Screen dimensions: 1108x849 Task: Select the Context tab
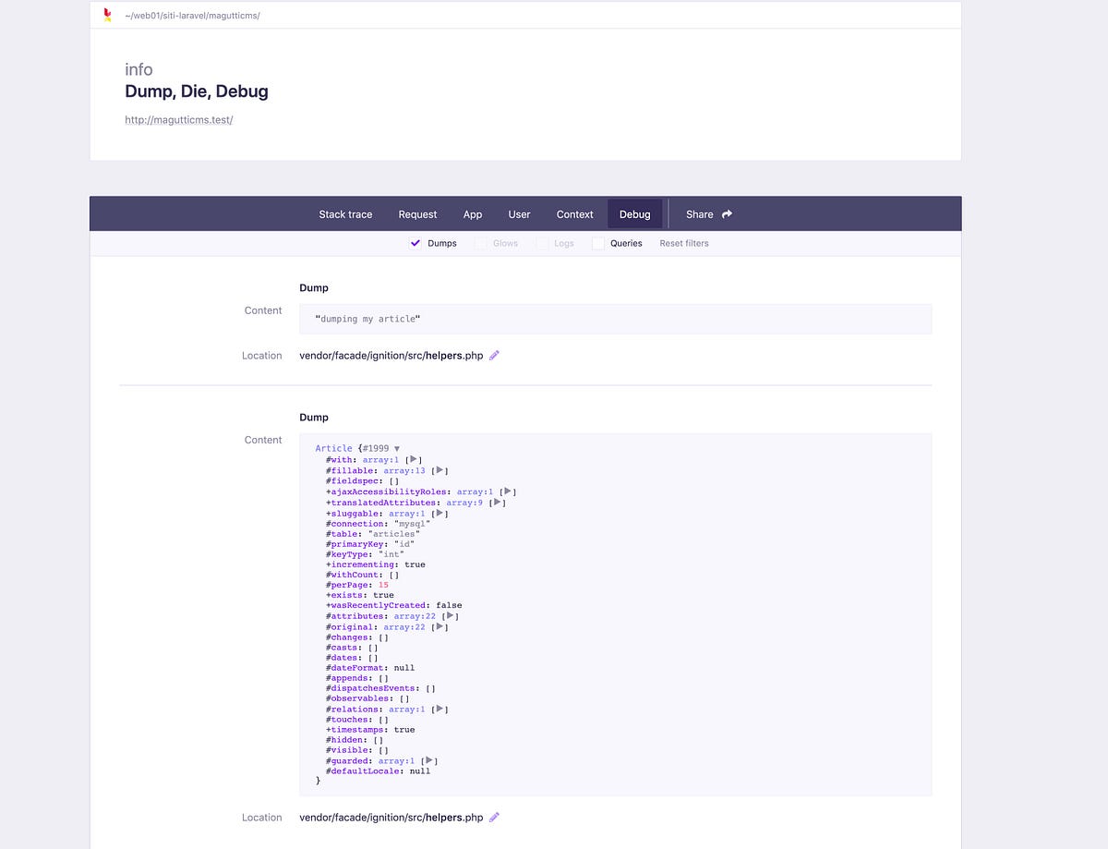[574, 213]
